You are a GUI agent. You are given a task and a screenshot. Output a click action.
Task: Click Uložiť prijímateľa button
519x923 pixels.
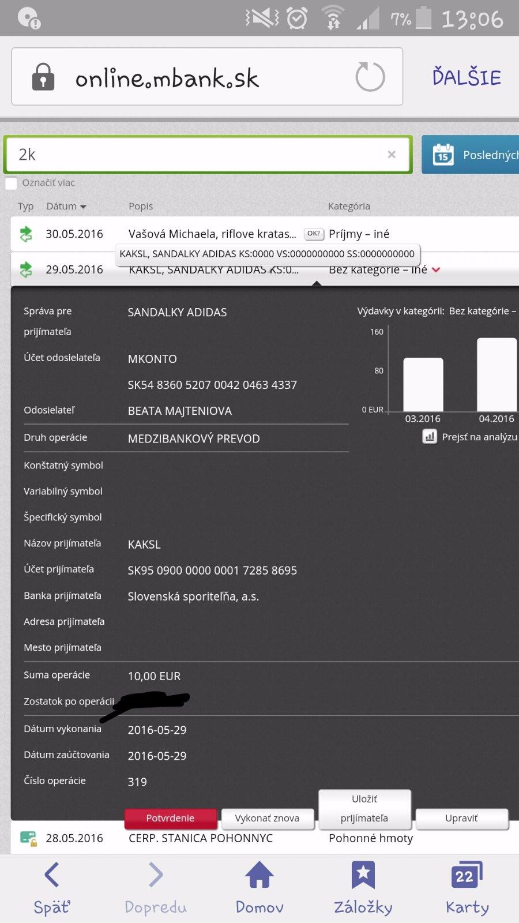364,809
